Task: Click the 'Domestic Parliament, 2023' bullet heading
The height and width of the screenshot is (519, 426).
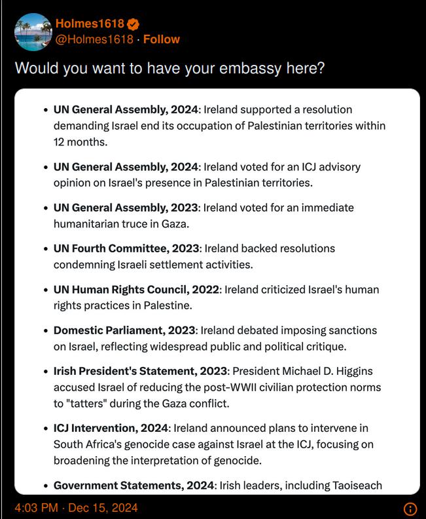Action: point(124,330)
